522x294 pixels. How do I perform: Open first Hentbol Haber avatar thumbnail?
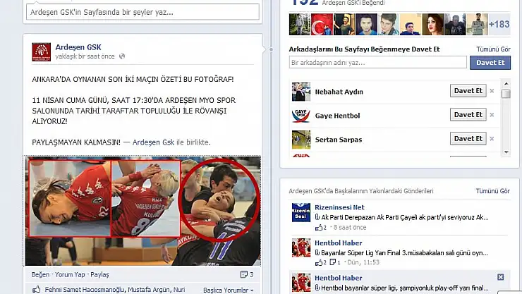(x=301, y=247)
